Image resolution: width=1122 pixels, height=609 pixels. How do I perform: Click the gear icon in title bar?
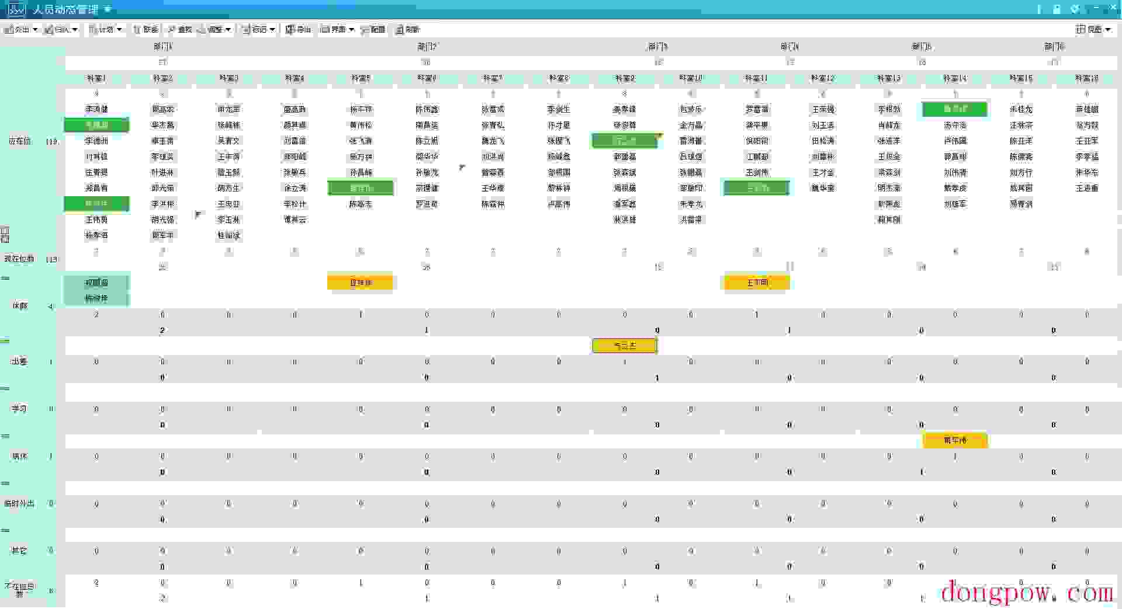pos(1074,9)
